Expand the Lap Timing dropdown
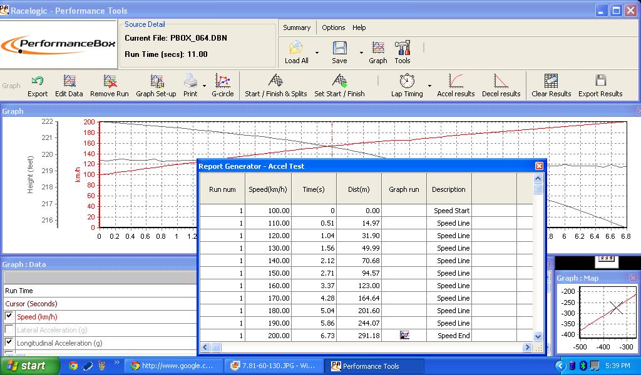Viewport: 641px width, 375px height. tap(428, 85)
